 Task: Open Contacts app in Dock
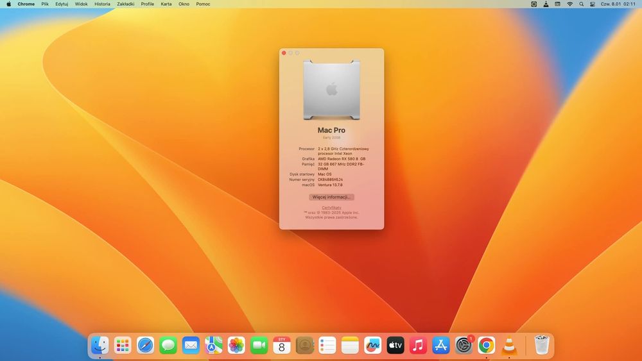304,346
